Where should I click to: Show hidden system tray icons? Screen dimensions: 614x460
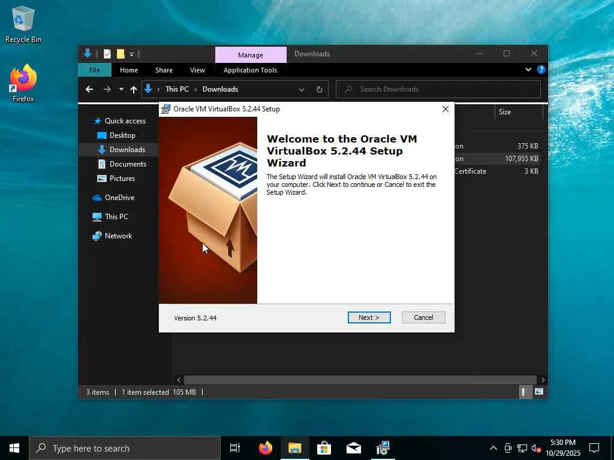493,448
